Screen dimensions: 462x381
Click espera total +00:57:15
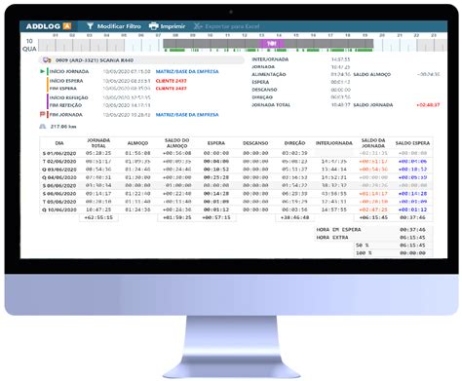point(216,217)
